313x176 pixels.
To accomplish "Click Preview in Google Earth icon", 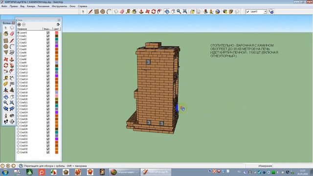I will [218, 12].
